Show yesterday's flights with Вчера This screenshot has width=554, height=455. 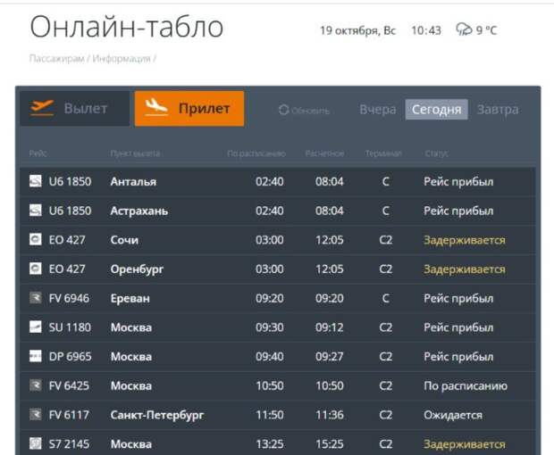click(x=377, y=110)
